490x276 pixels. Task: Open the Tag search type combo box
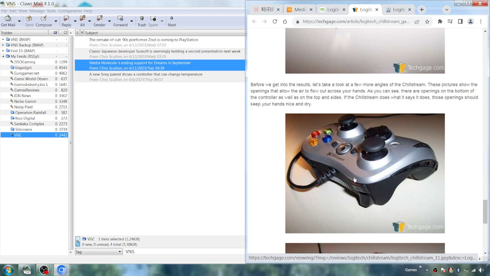point(99,251)
